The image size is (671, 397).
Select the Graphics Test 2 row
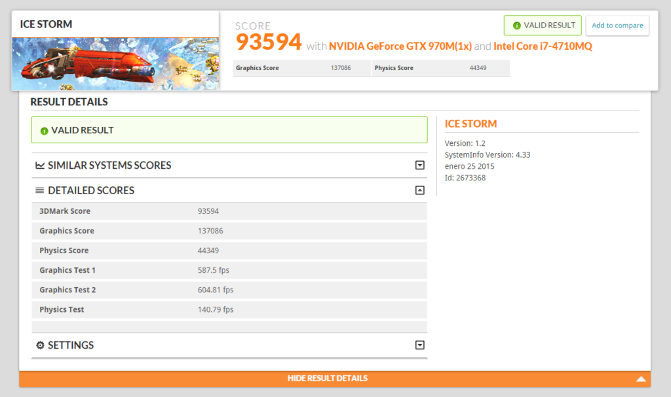(229, 290)
